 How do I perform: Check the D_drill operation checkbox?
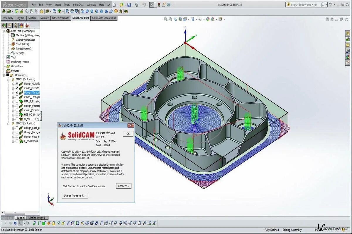17,119
